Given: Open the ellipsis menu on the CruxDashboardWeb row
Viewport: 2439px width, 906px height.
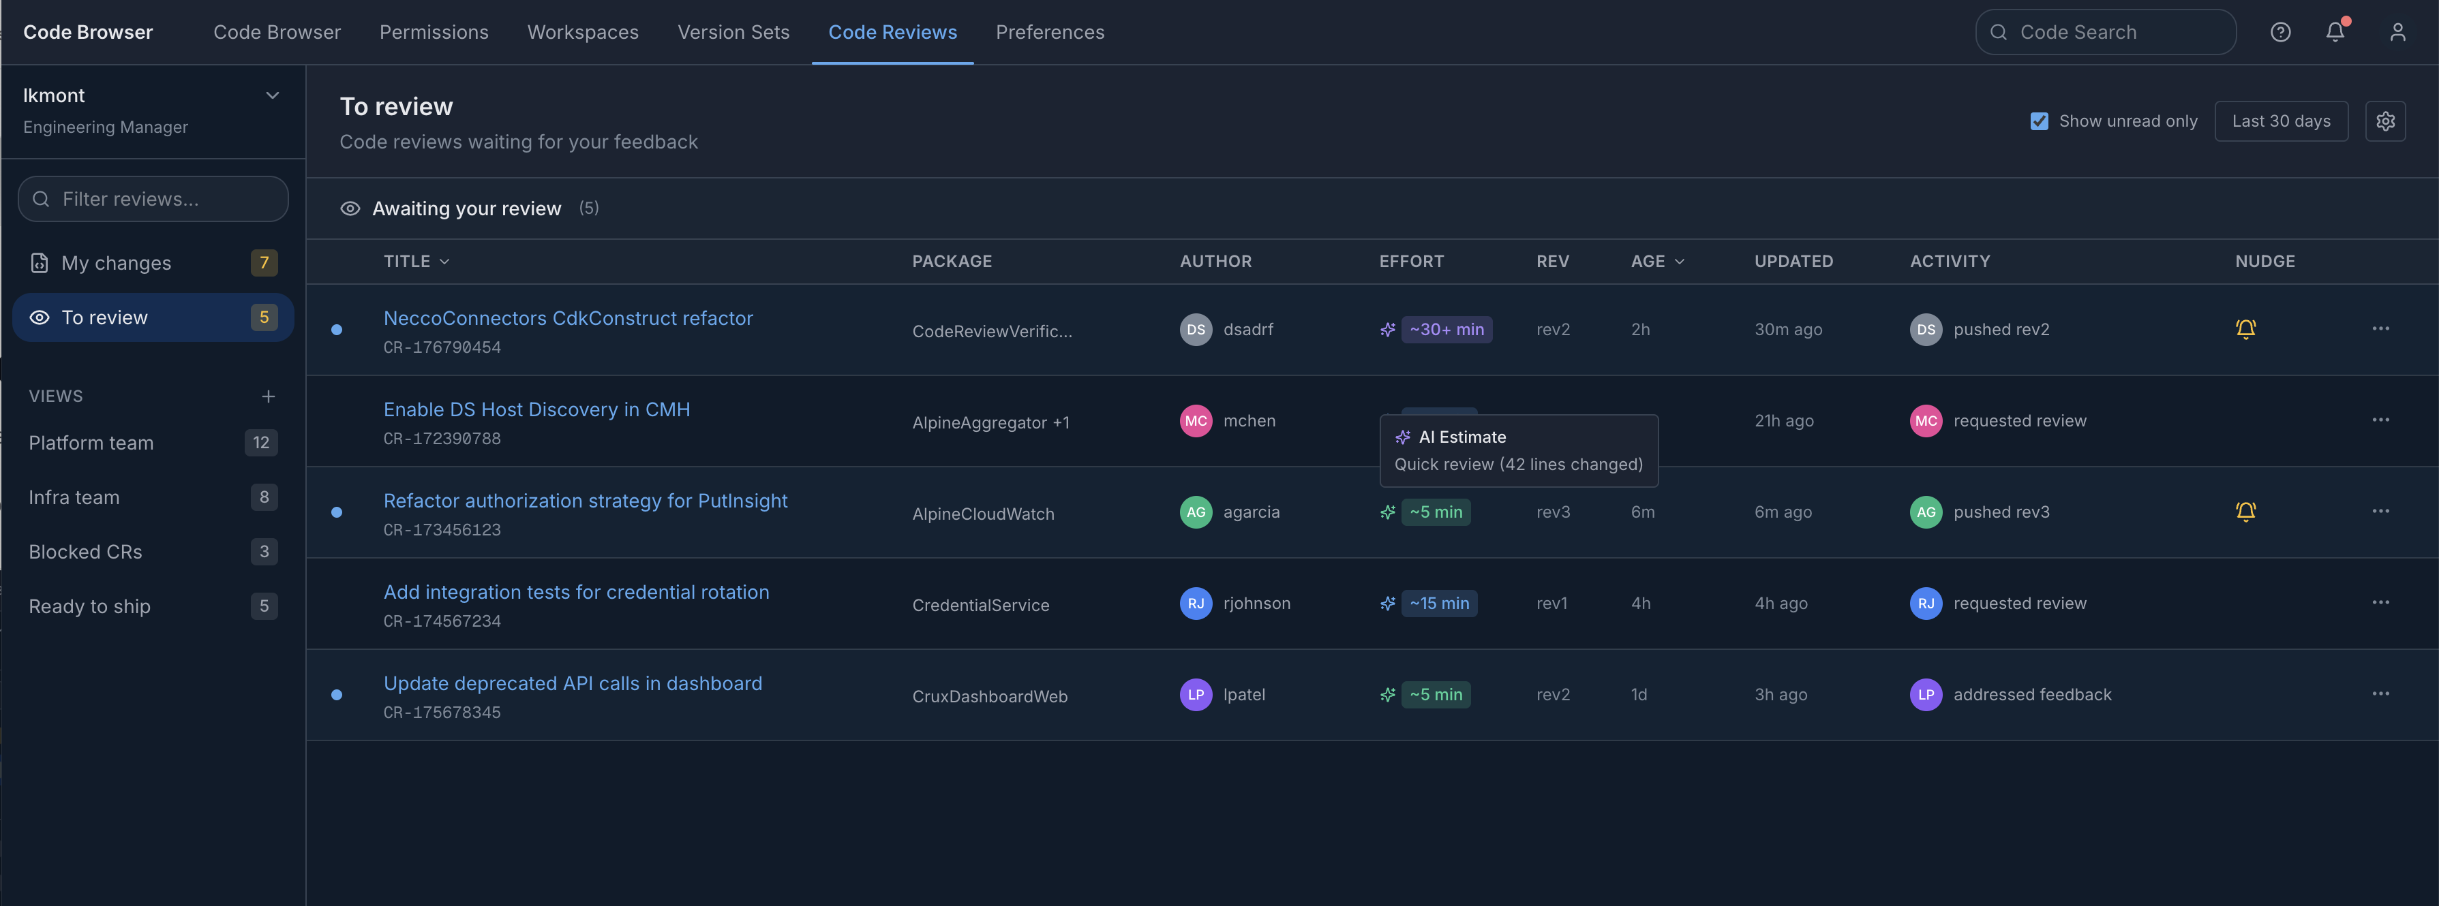Looking at the screenshot, I should 2382,694.
